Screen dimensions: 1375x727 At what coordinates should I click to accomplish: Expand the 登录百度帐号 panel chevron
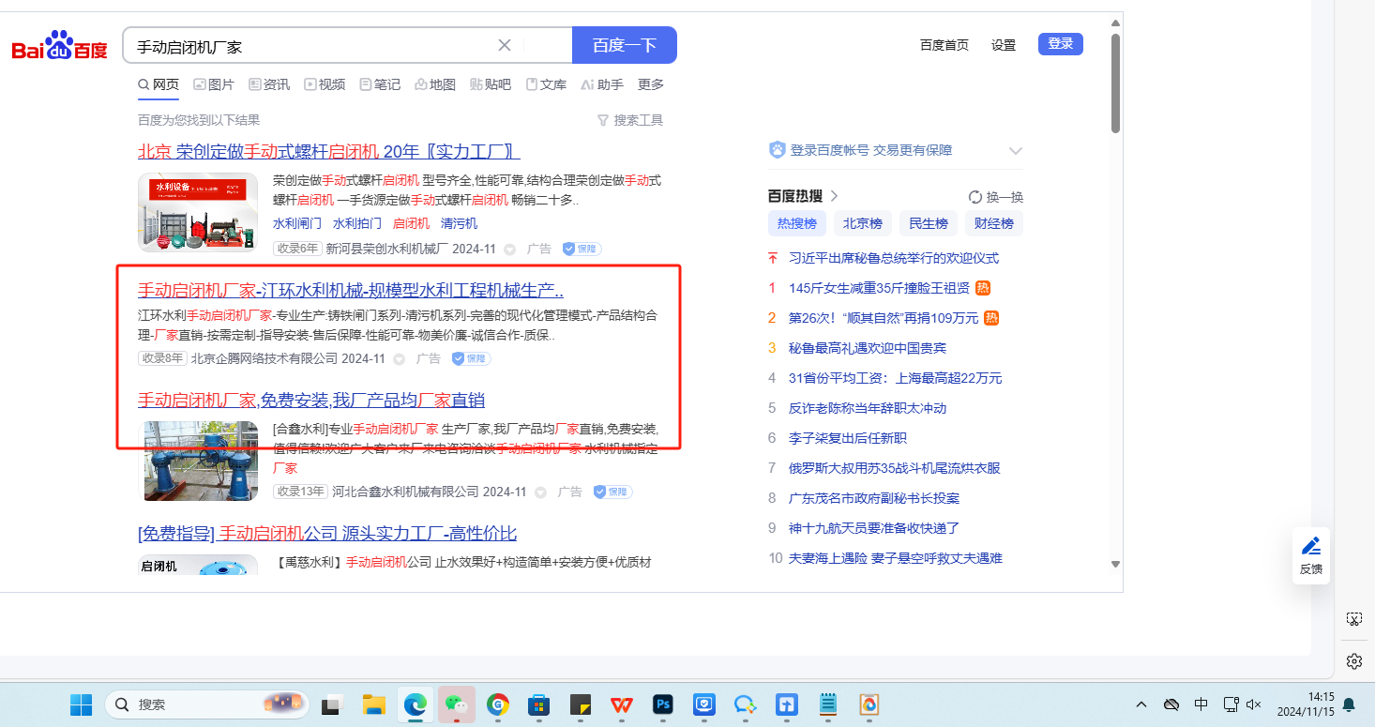[x=1015, y=151]
